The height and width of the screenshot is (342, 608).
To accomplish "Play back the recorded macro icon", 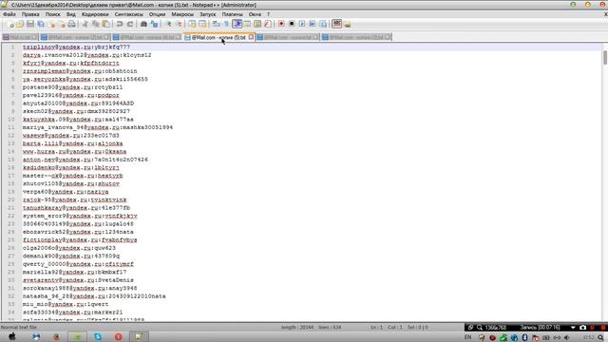I will coord(302,24).
